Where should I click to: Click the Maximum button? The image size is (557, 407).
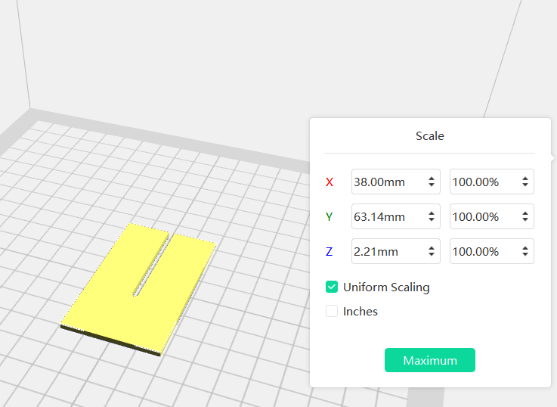pyautogui.click(x=430, y=360)
